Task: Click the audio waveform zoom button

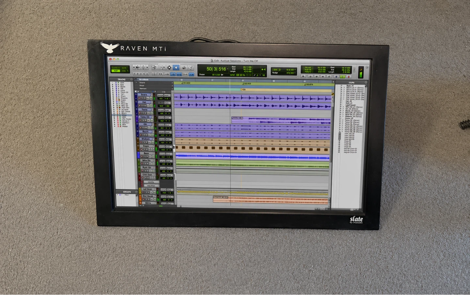Action: coord(138,67)
